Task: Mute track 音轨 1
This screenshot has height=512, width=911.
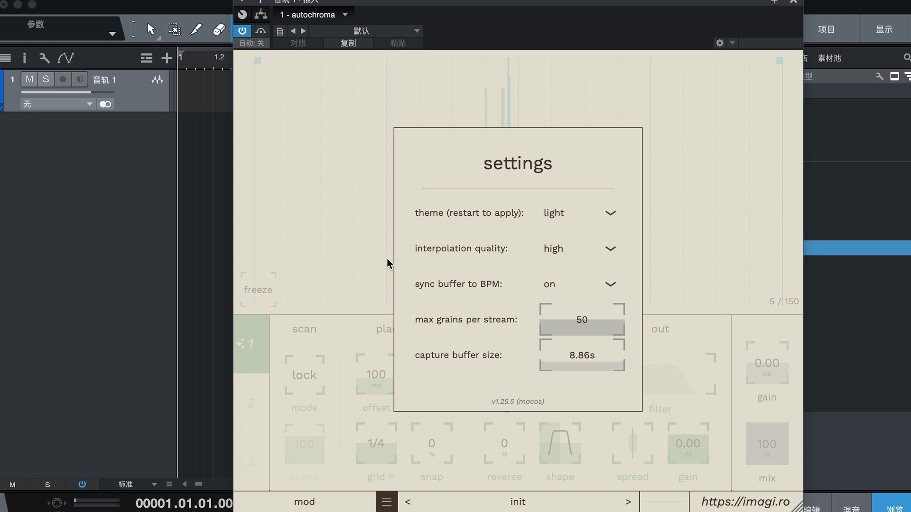Action: tap(29, 79)
